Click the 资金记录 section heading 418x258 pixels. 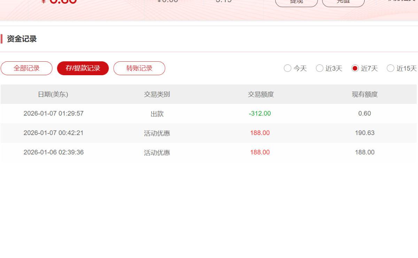[22, 39]
